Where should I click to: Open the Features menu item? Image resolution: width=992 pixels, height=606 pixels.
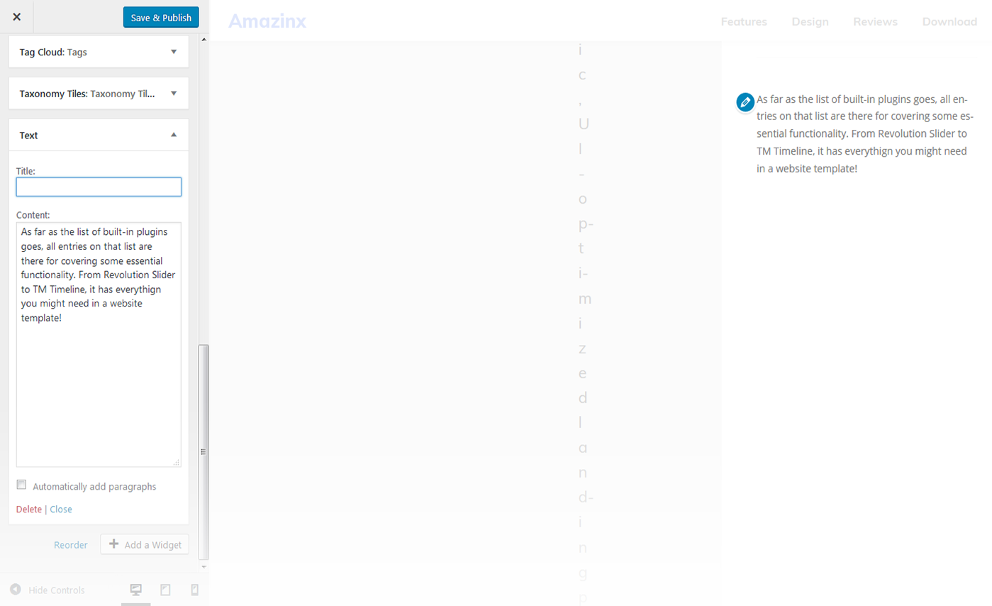pyautogui.click(x=744, y=22)
